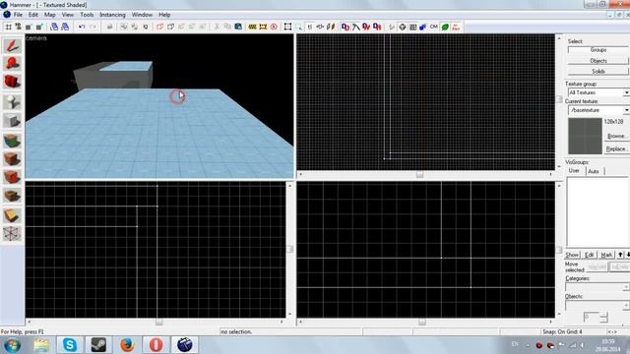This screenshot has height=354, width=630.
Task: Open the Help menu
Action: coord(164,15)
